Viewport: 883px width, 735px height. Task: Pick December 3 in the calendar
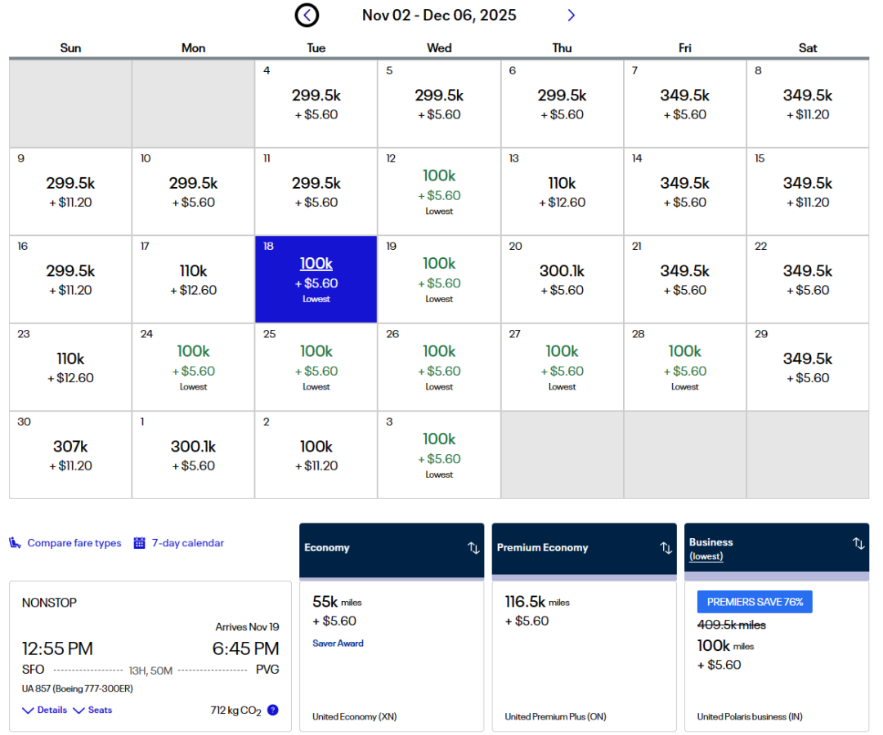(x=439, y=455)
